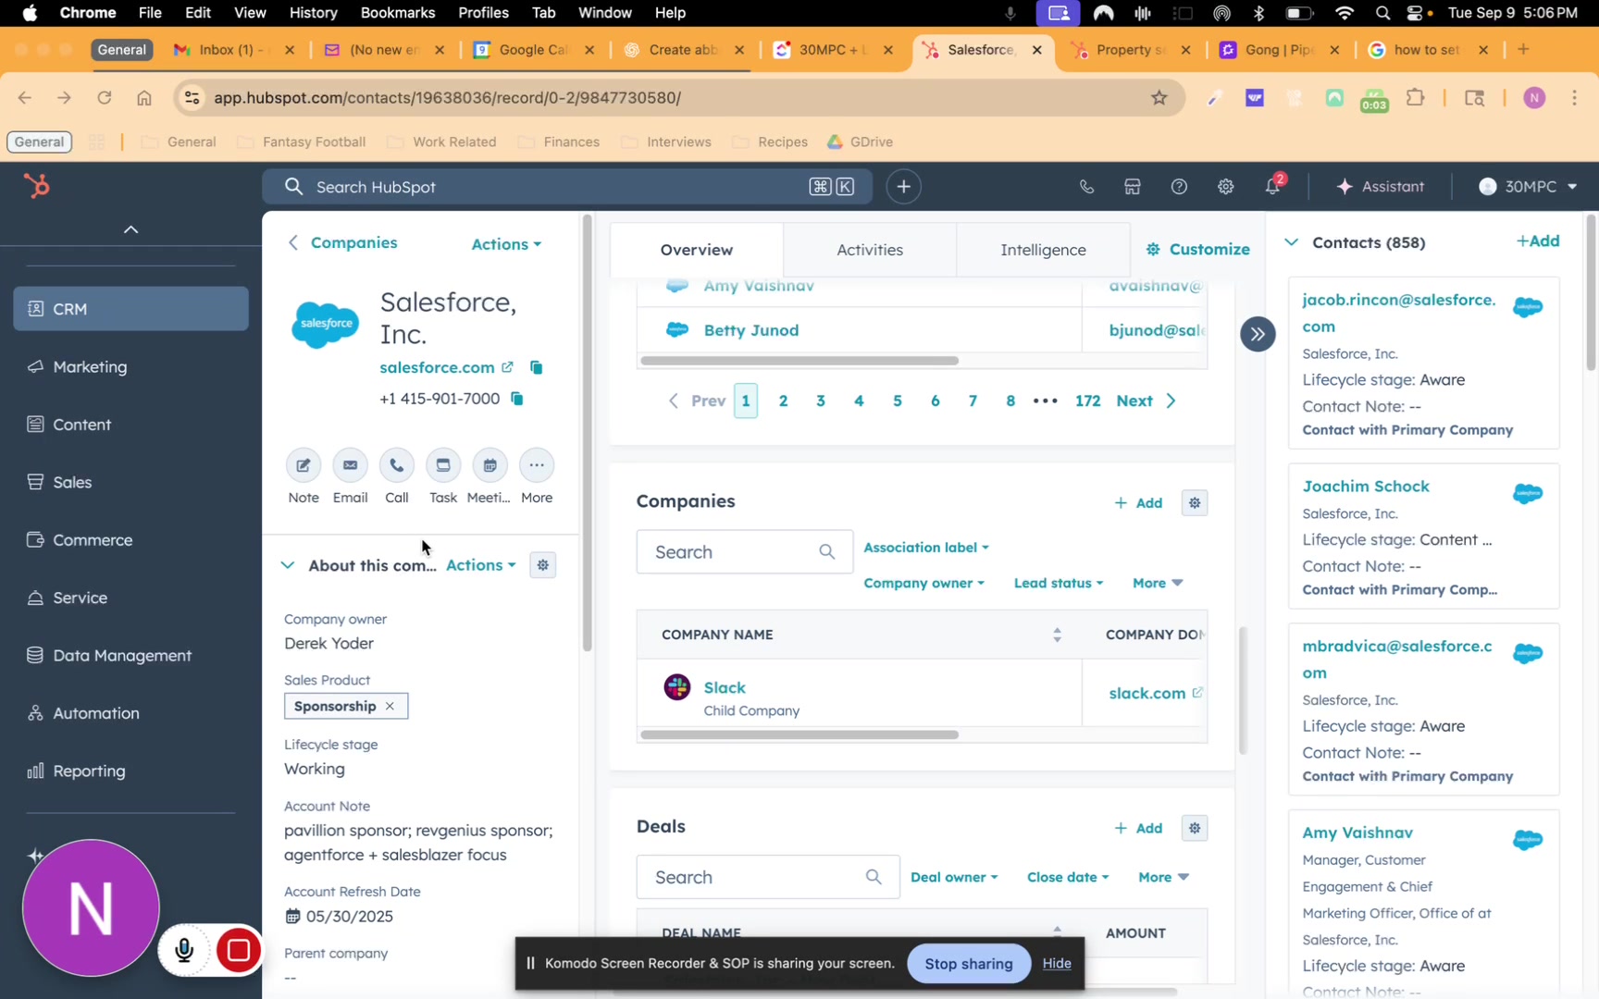Viewport: 1599px width, 999px height.
Task: Collapse the About this company section
Action: (288, 565)
